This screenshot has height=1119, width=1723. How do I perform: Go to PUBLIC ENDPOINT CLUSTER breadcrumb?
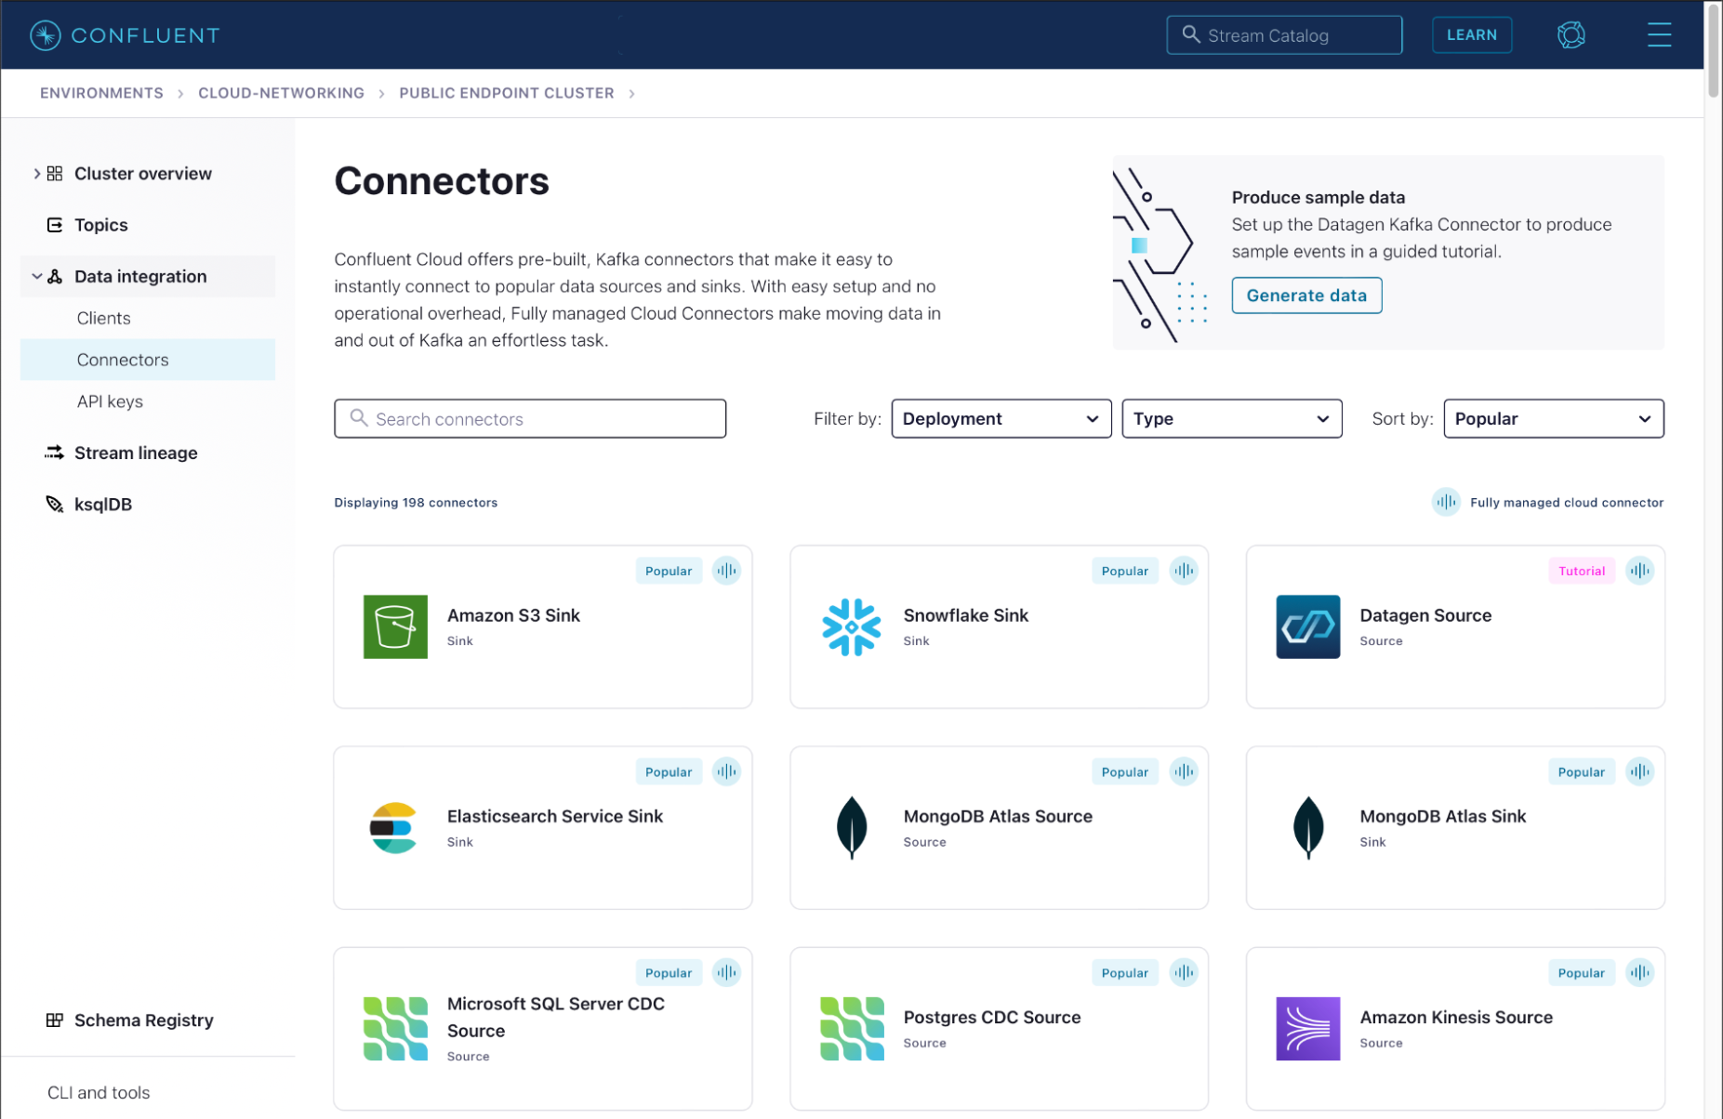coord(507,93)
